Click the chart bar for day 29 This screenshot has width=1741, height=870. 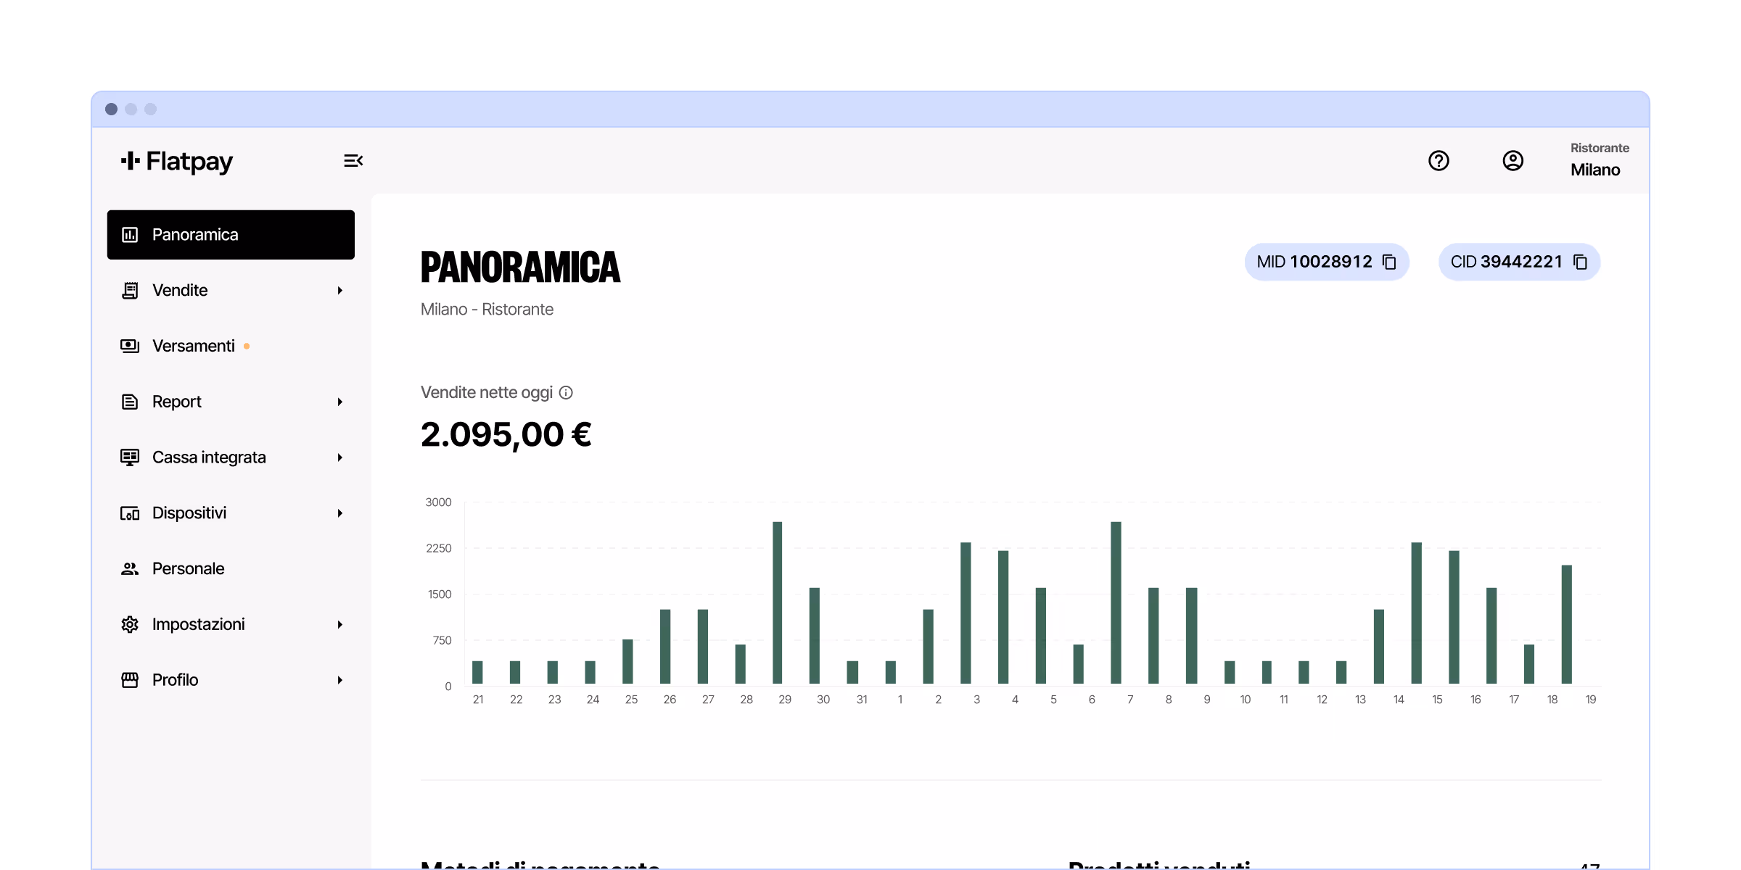click(x=777, y=602)
